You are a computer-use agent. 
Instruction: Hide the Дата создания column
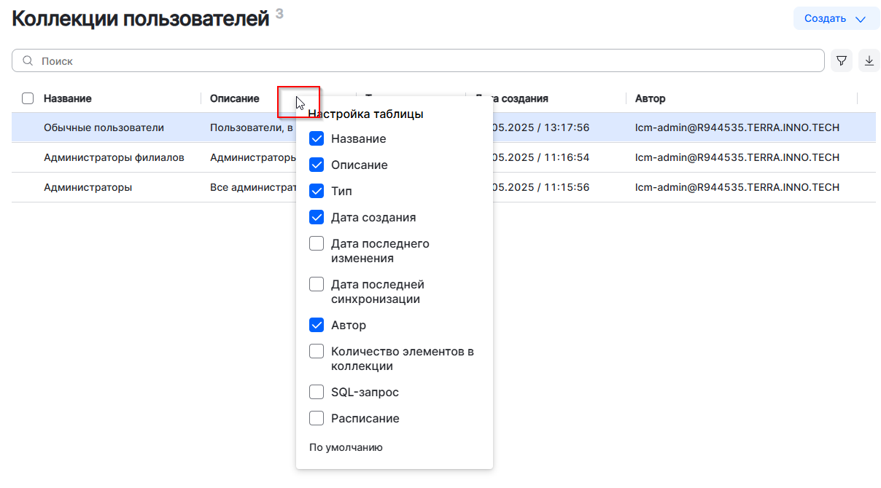317,218
